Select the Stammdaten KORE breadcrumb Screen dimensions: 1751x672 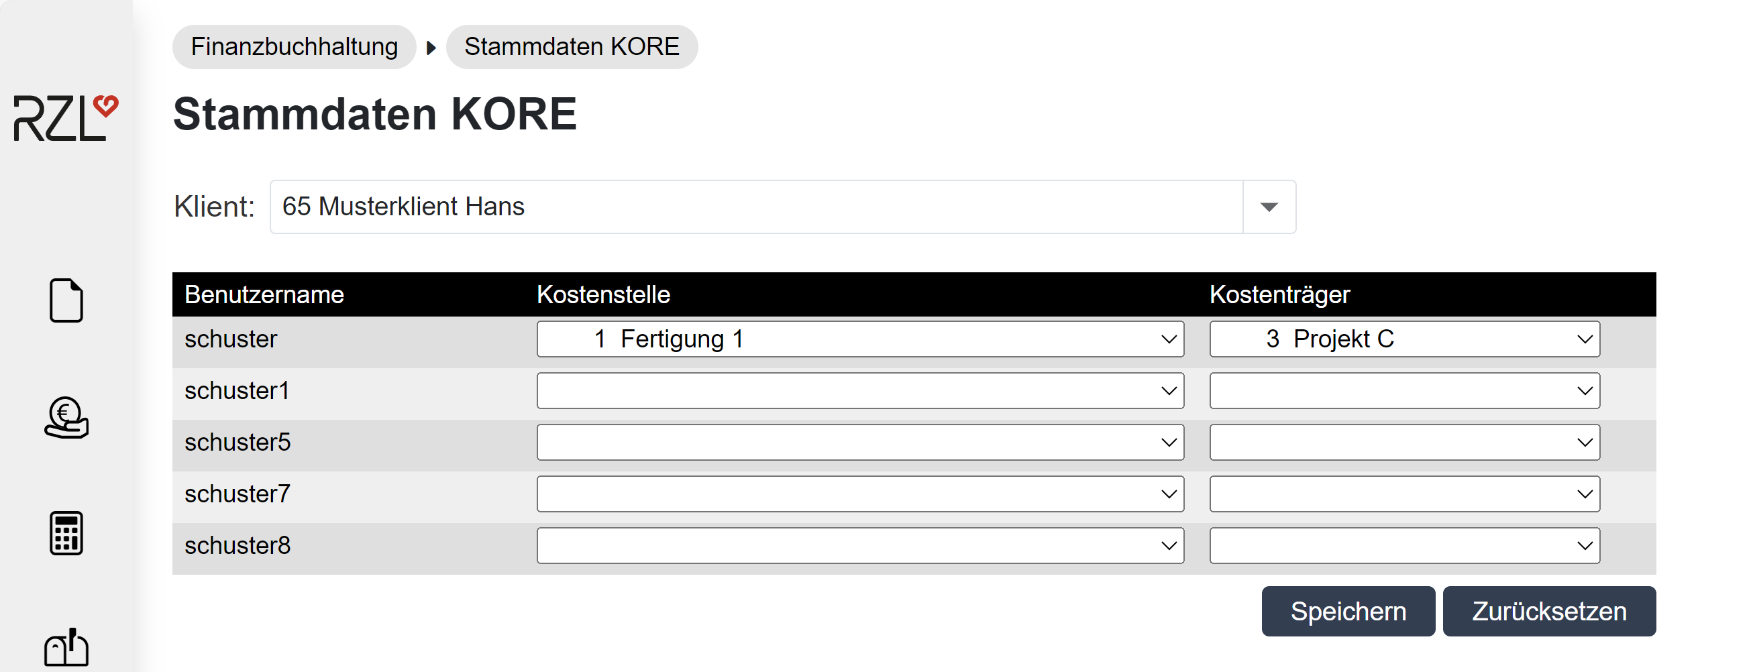(571, 47)
